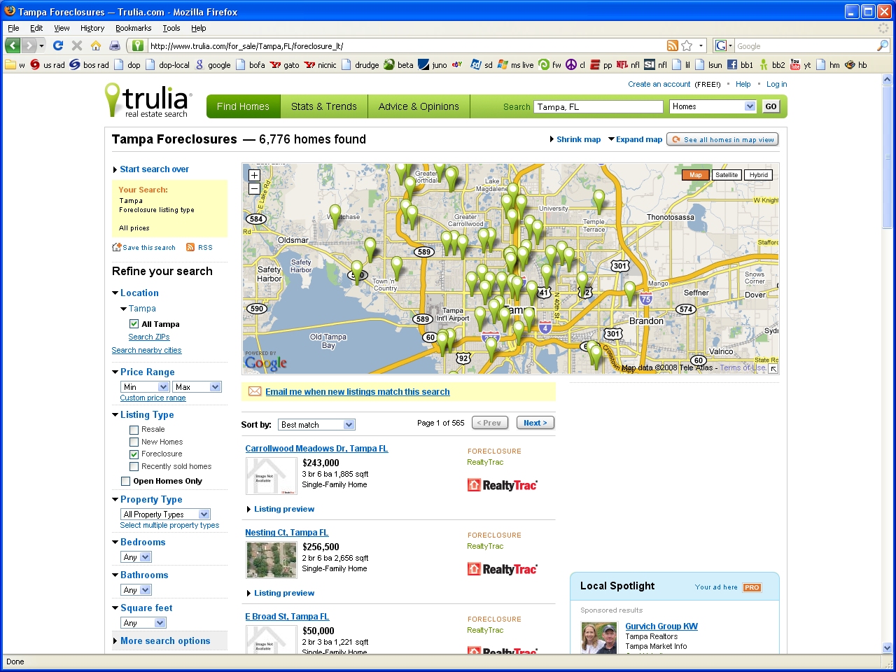Click the Tampa, FL search field
This screenshot has width=896, height=672.
pos(598,107)
